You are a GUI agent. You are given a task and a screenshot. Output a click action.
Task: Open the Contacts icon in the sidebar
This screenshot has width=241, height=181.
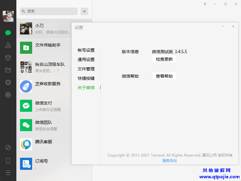click(x=8, y=45)
